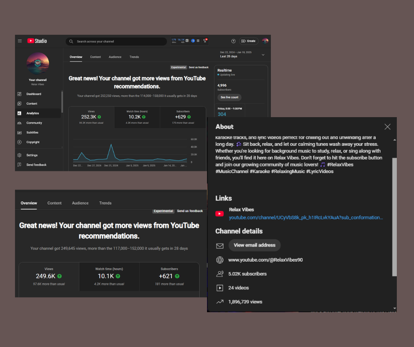Open Subtitles in the sidebar

[38, 133]
